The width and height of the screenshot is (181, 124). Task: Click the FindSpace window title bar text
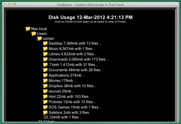[x=90, y=5]
